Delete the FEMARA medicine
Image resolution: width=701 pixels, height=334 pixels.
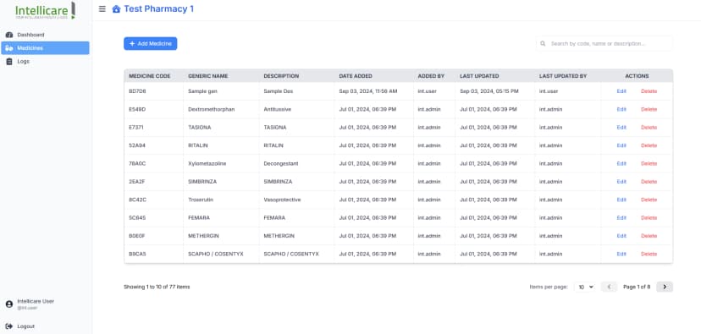[x=649, y=218]
